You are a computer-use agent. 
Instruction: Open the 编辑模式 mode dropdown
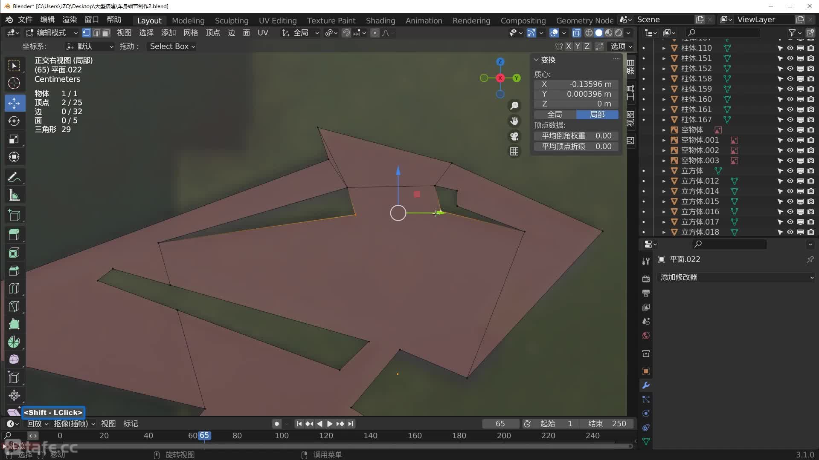(x=52, y=33)
